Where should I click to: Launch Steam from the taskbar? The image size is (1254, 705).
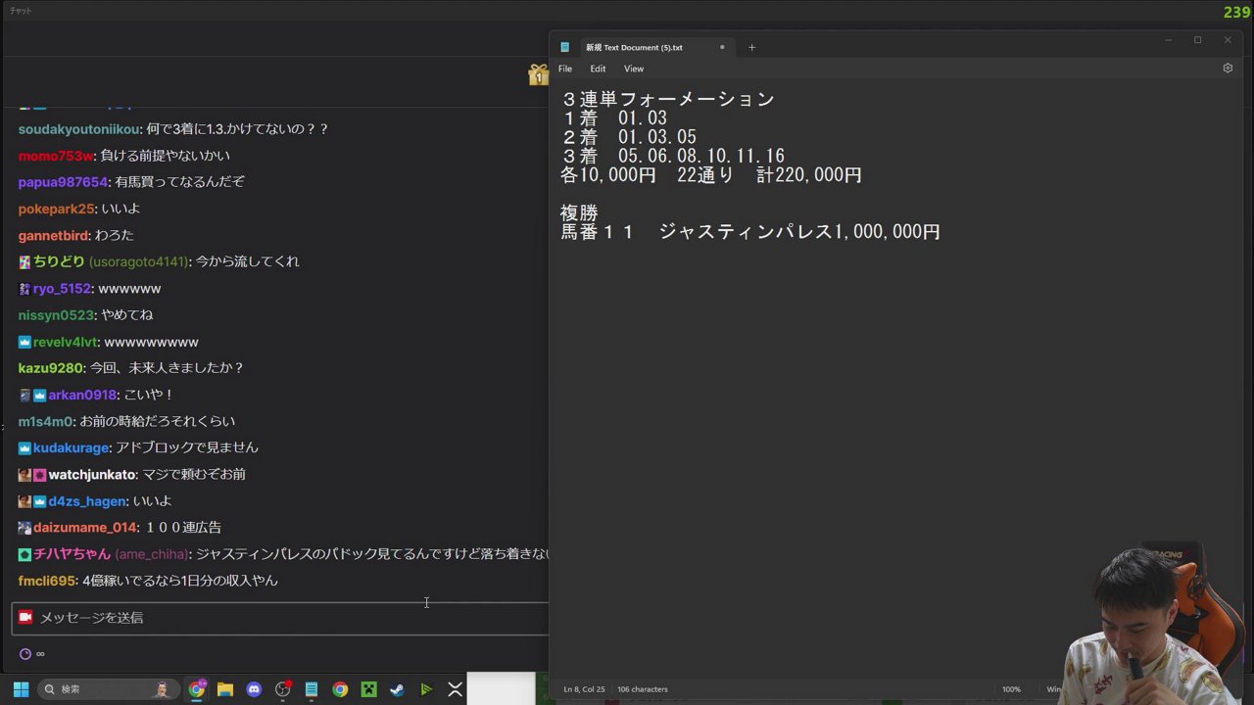click(x=397, y=689)
